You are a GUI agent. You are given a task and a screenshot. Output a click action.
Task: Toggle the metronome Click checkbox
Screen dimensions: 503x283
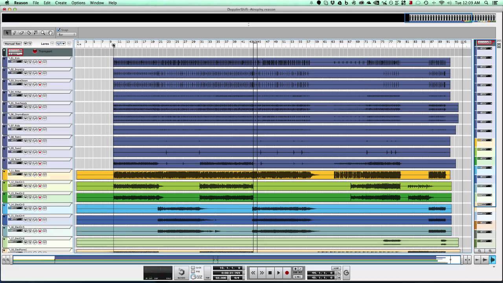tap(193, 267)
